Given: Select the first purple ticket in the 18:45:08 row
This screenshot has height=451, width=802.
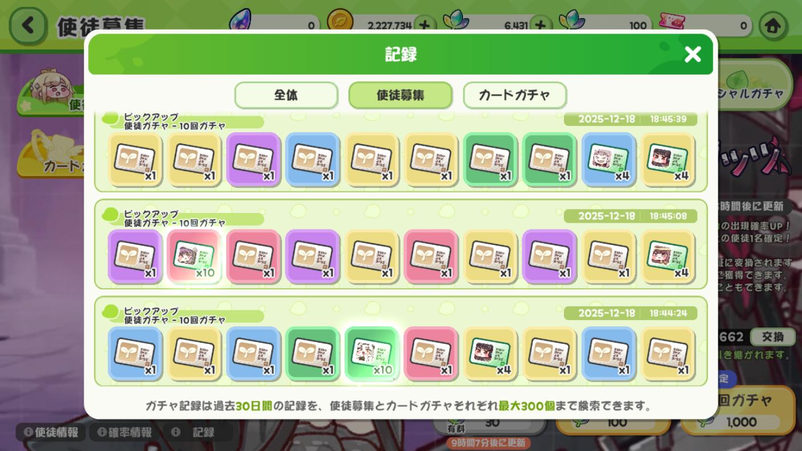Looking at the screenshot, I should click(136, 257).
